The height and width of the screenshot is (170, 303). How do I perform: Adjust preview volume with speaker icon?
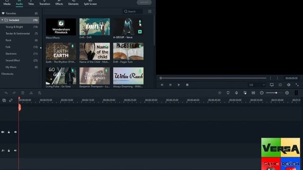pyautogui.click(x=288, y=85)
